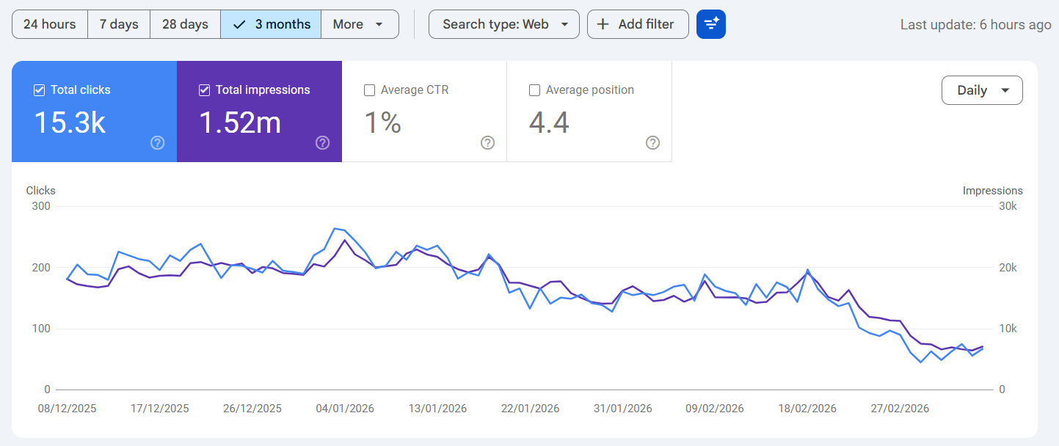The height and width of the screenshot is (446, 1059).
Task: Click the checkmark icon on 3 months
Action: tap(239, 24)
